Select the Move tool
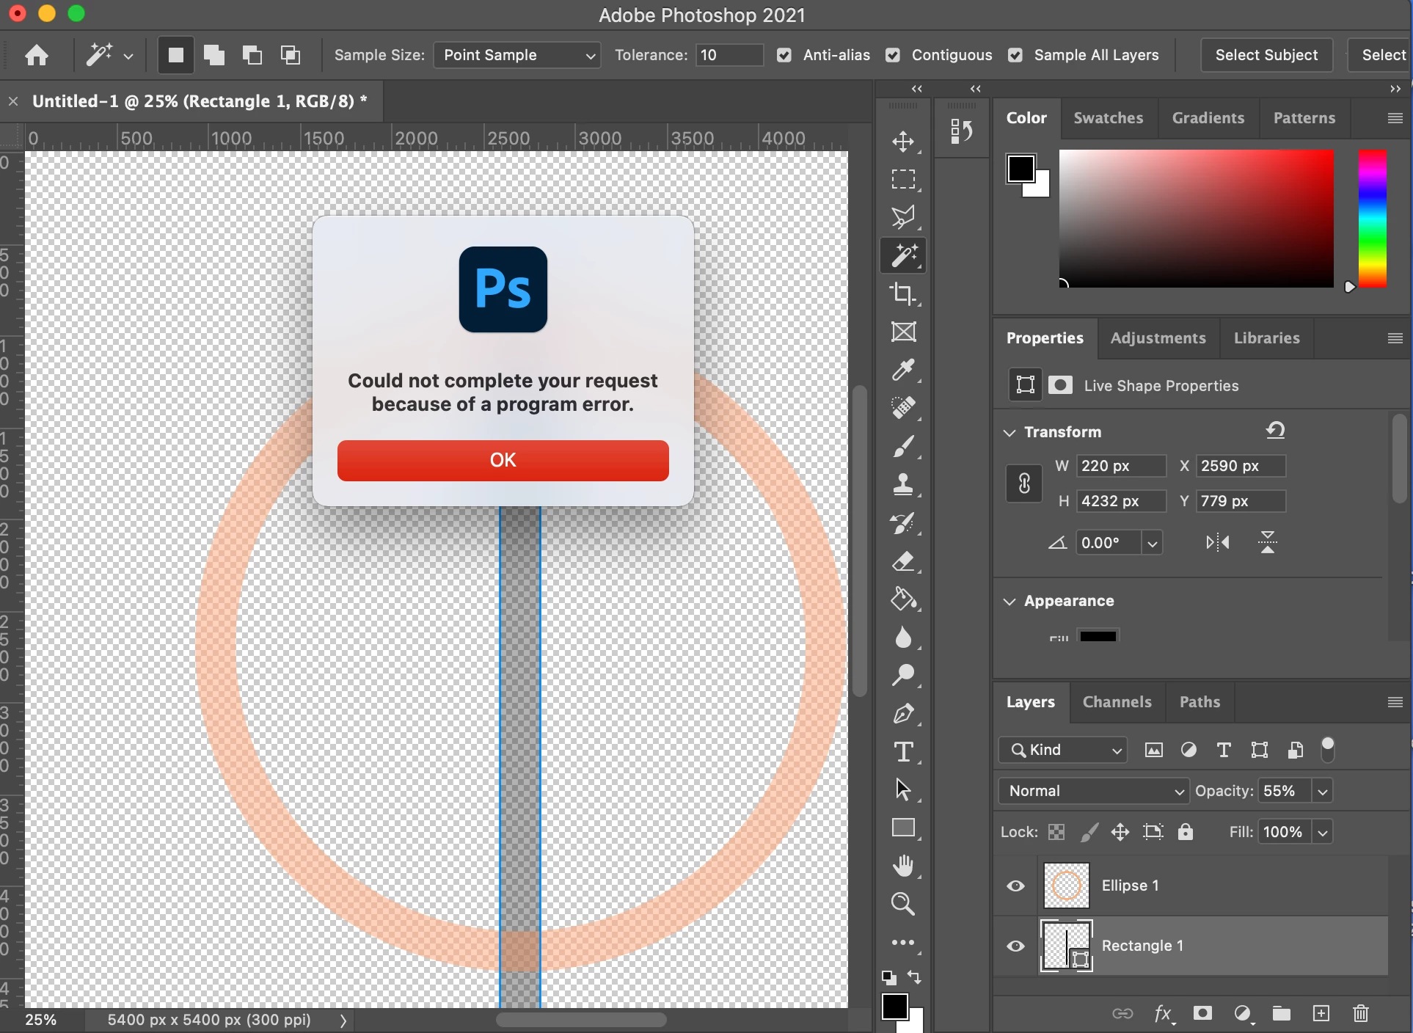 point(903,141)
